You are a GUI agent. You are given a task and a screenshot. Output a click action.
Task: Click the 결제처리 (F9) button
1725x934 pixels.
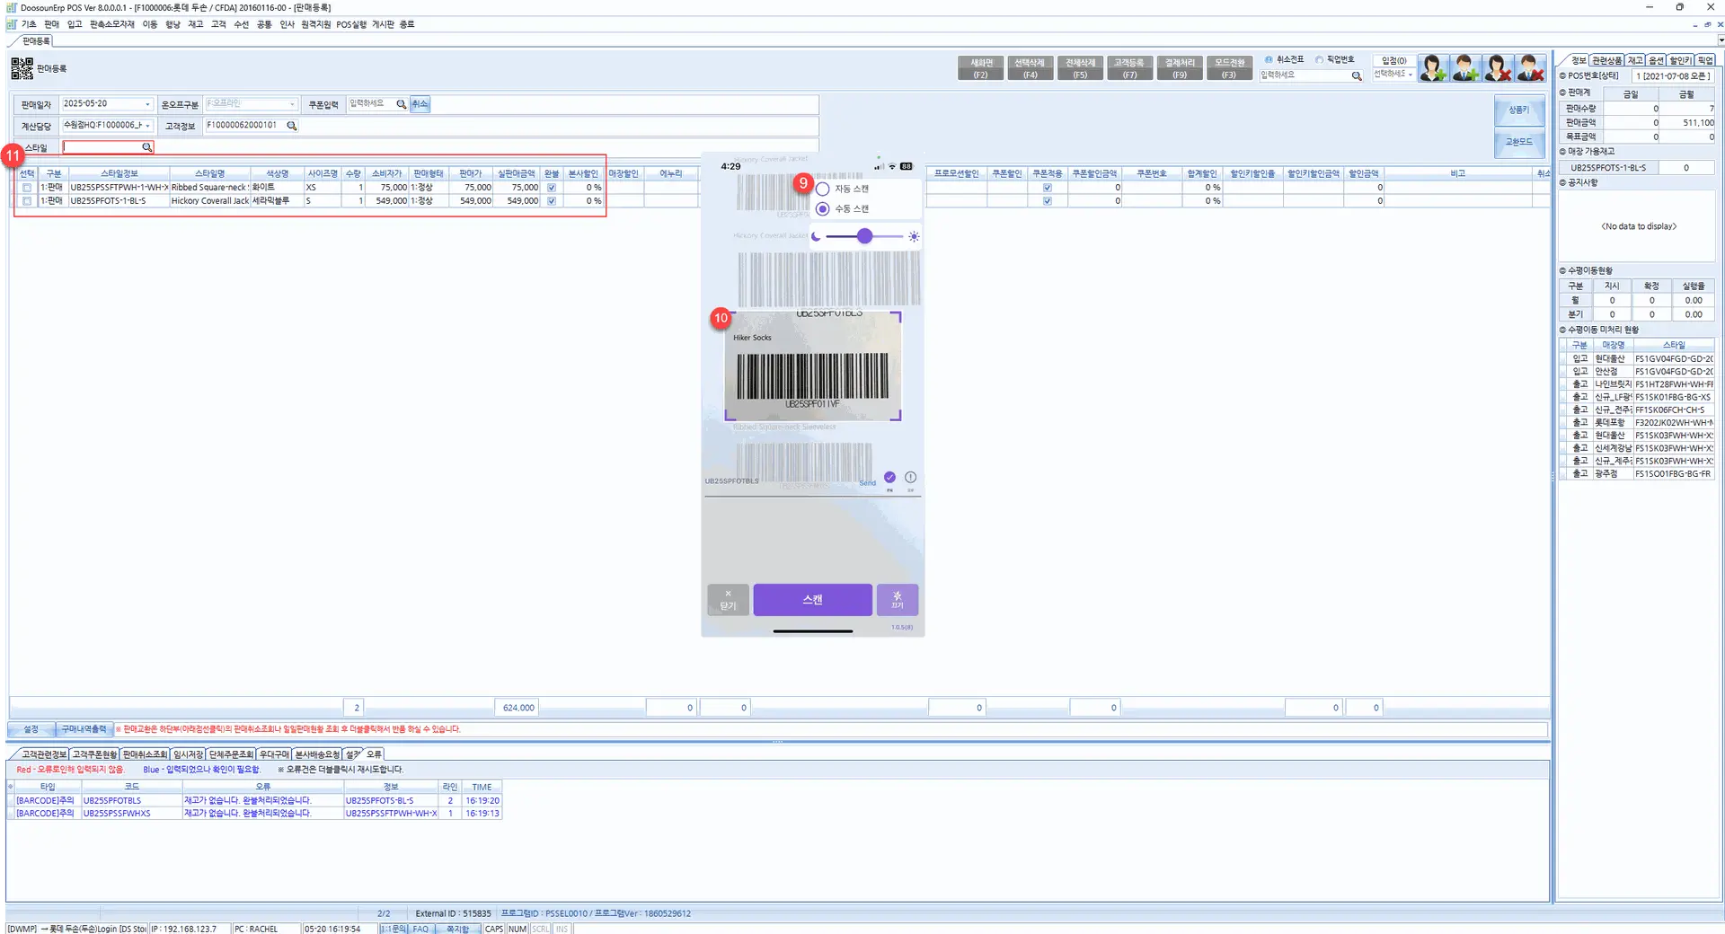tap(1180, 68)
